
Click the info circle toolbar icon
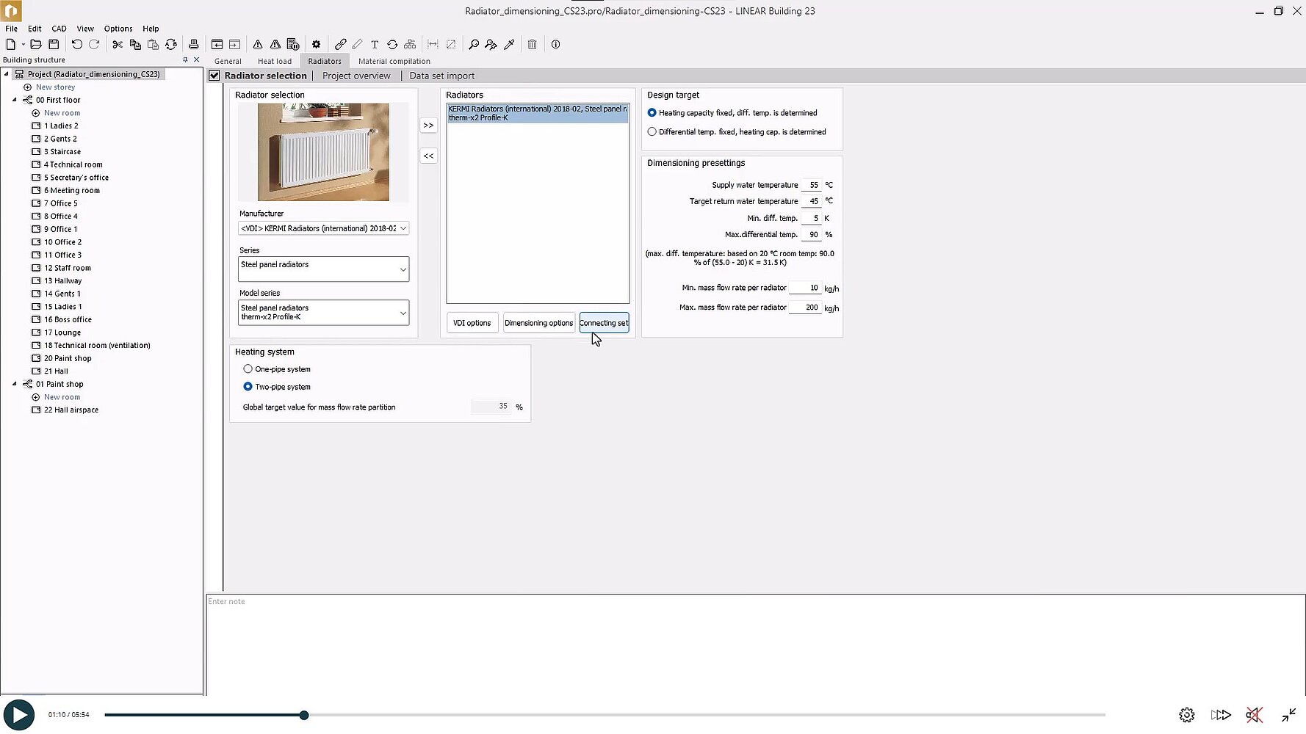pyautogui.click(x=556, y=45)
